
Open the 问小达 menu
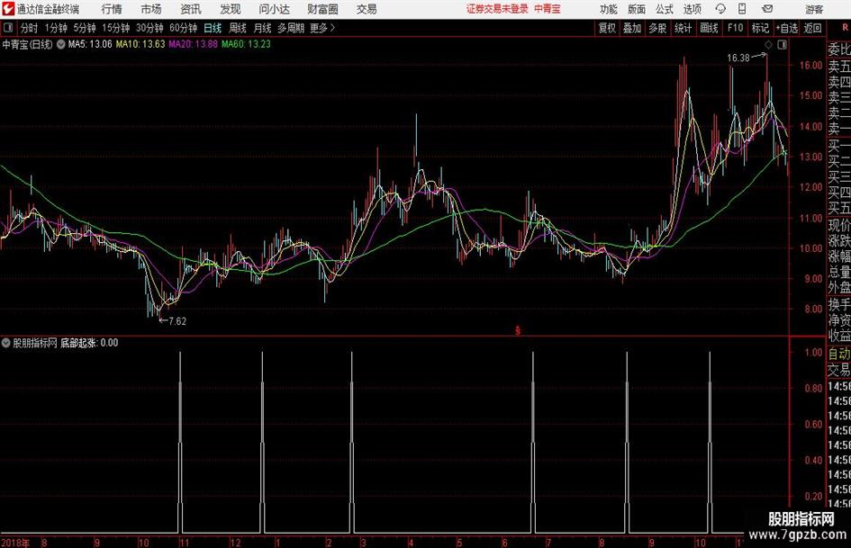274,9
